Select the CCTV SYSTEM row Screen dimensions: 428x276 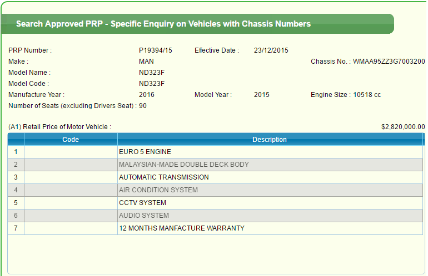click(x=215, y=203)
